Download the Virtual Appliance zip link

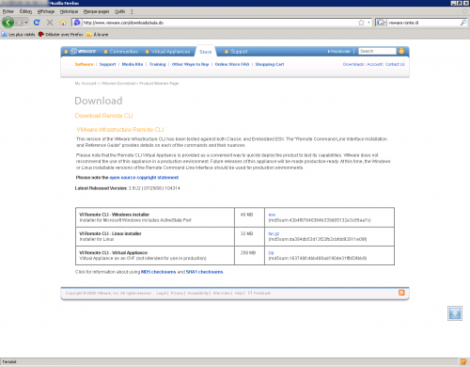tap(271, 253)
